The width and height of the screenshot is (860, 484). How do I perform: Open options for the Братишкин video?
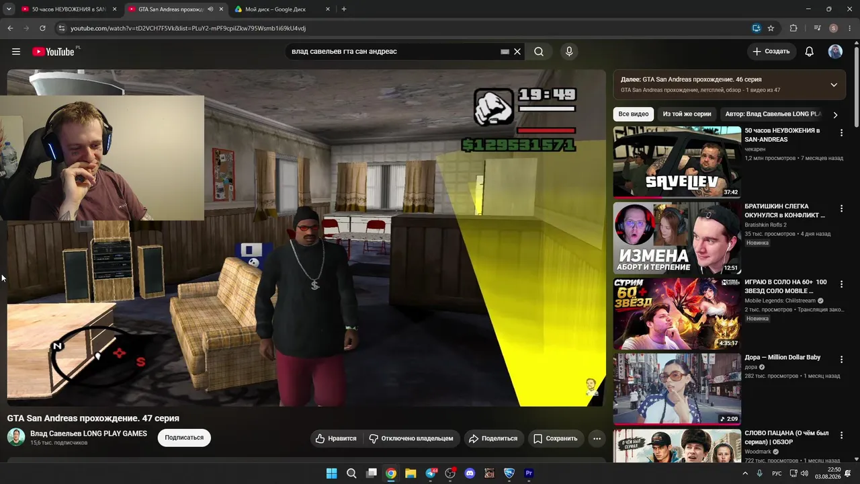841,208
